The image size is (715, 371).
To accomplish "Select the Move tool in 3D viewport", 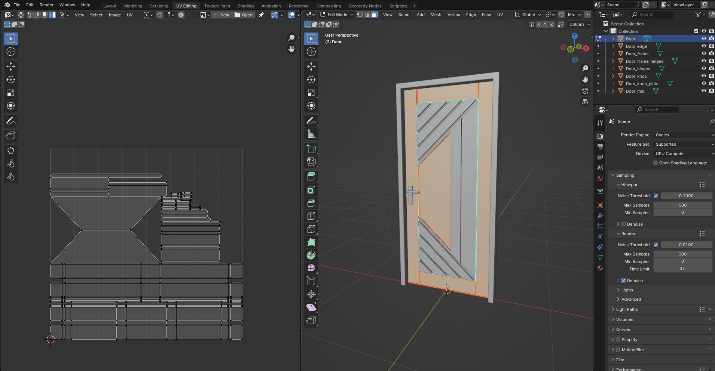I will [311, 67].
